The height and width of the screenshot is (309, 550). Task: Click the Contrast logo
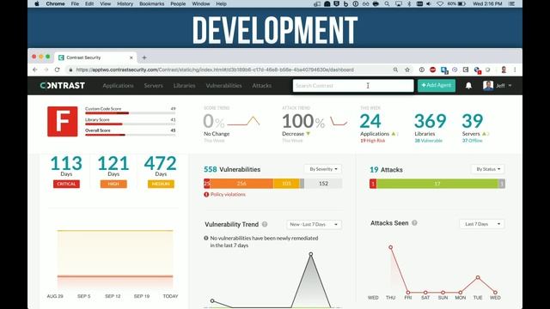(63, 86)
